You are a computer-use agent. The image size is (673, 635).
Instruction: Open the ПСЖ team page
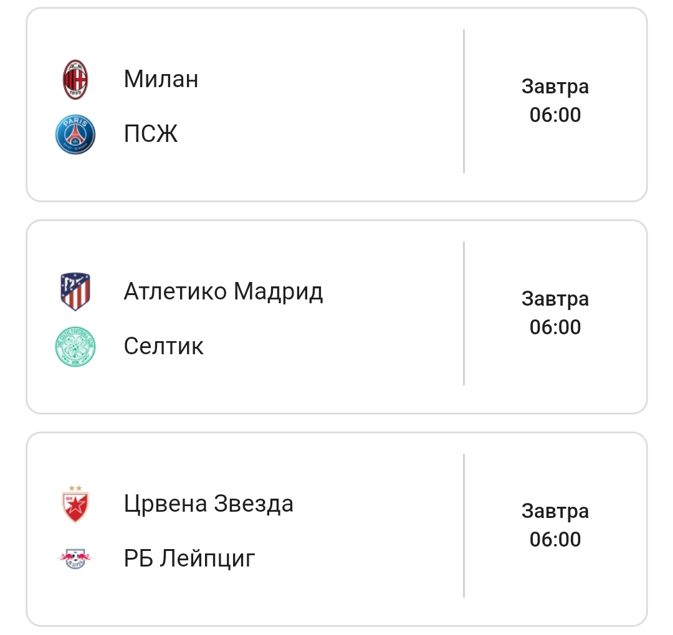click(151, 133)
